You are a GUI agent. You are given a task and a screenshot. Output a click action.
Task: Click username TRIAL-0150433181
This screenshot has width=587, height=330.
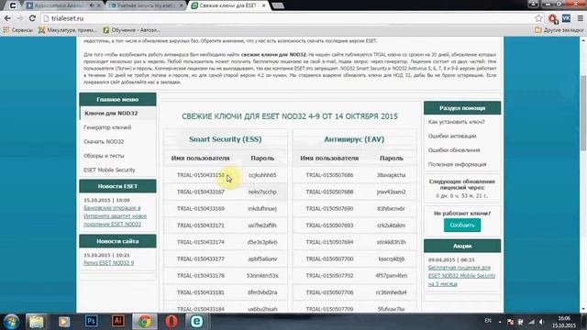click(201, 292)
